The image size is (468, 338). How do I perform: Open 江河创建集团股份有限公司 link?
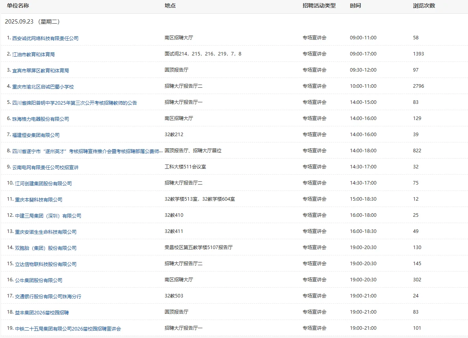pyautogui.click(x=44, y=183)
